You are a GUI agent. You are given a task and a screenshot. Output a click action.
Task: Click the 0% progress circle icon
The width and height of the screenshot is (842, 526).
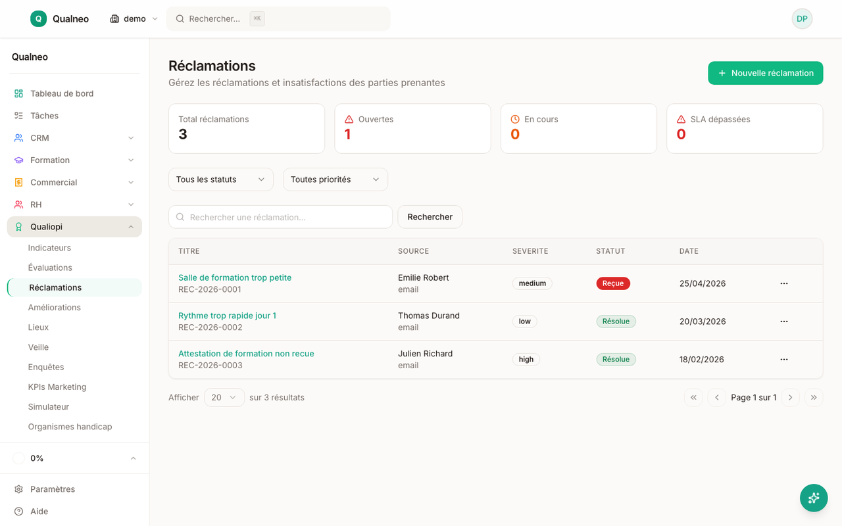(18, 458)
